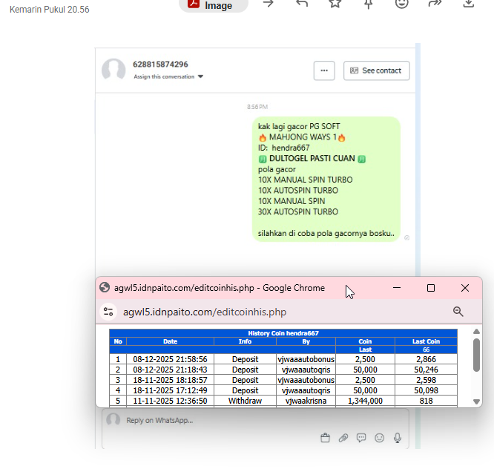Click the zoom magnifier icon in address bar

click(458, 312)
